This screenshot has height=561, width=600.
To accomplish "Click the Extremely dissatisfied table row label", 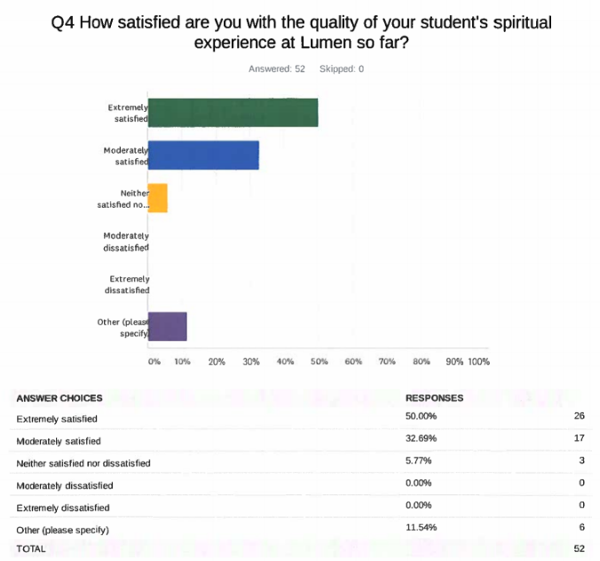I will (x=63, y=508).
